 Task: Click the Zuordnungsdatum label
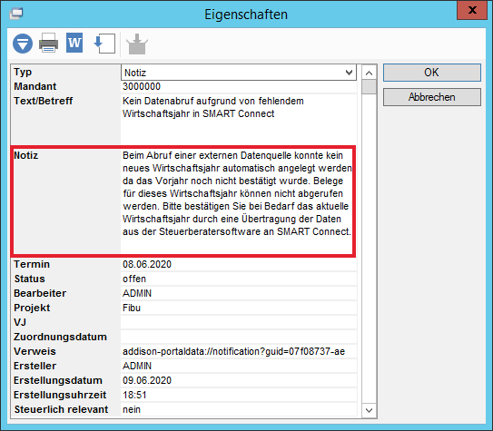(60, 337)
